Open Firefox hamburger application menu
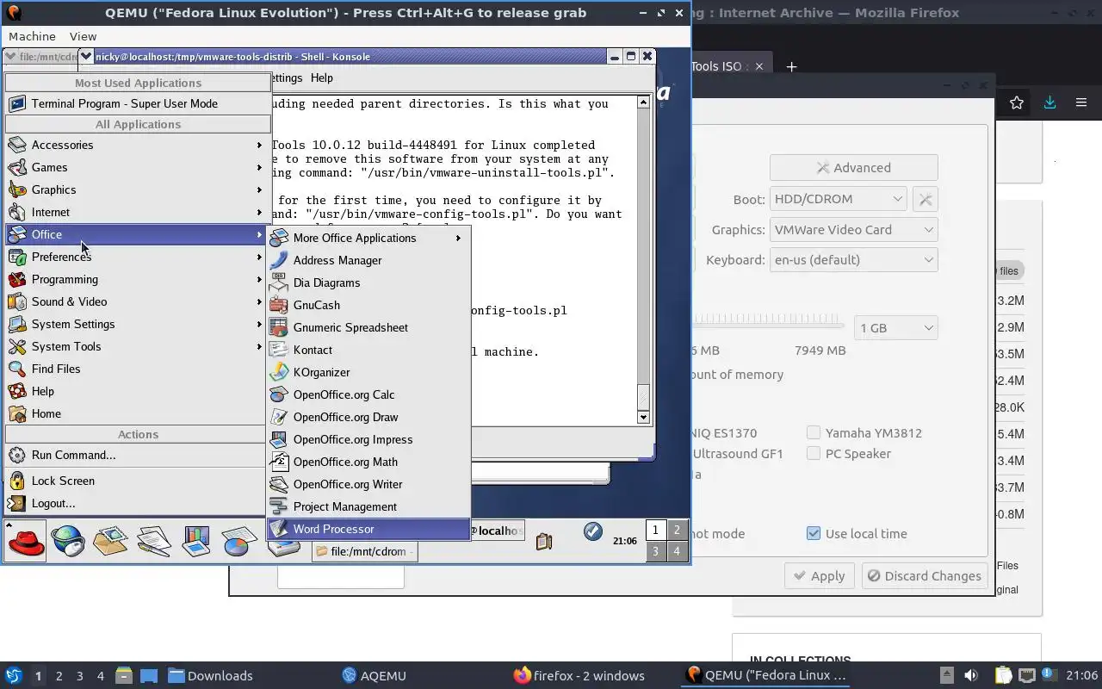Screen dimensions: 1102x689 point(1081,102)
